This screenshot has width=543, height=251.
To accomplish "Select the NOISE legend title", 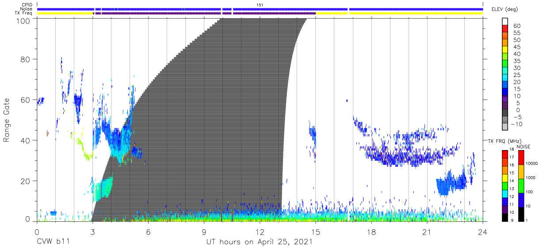I will pyautogui.click(x=524, y=147).
